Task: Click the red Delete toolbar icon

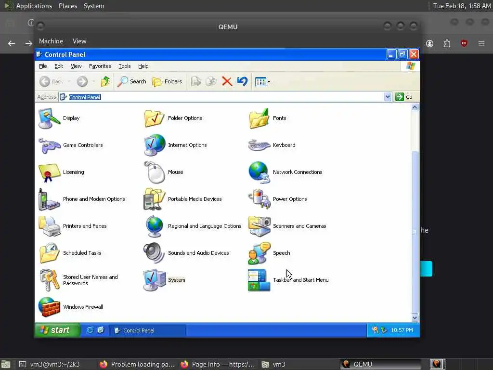Action: pos(227,81)
